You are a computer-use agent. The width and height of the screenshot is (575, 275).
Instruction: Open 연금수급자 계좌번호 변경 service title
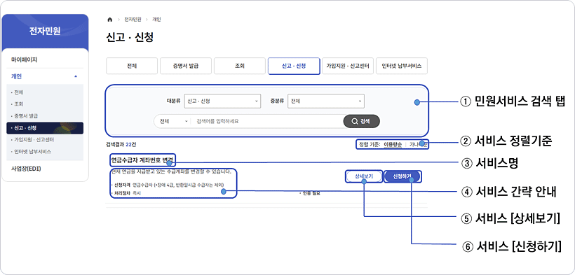coord(142,160)
